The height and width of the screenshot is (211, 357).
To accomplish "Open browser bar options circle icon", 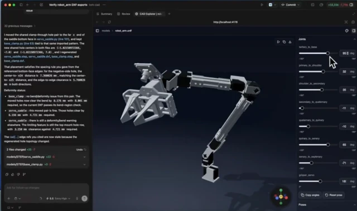I will [353, 22].
